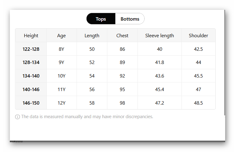235x152 pixels.
Task: Click the 8Y age cell
Action: pyautogui.click(x=62, y=49)
